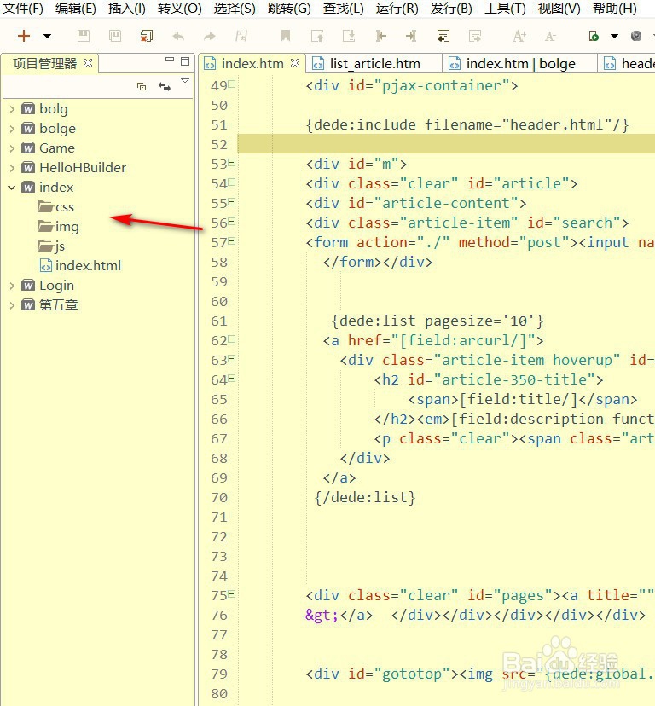655x706 pixels.
Task: Expand the bolg project
Action: [x=12, y=109]
